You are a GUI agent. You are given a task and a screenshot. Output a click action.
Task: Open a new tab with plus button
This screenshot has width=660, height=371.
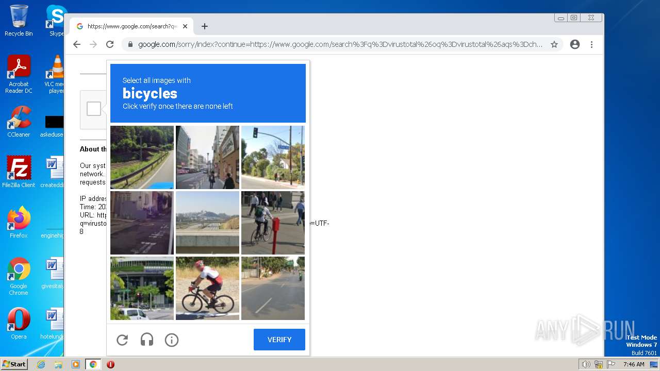point(205,26)
